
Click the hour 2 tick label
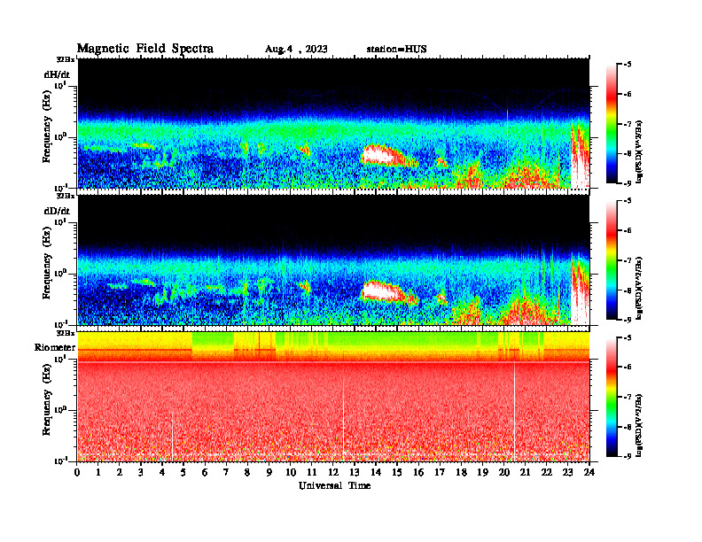[120, 472]
